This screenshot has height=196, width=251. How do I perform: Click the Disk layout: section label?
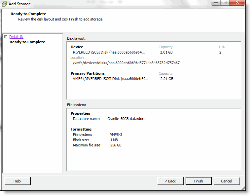pyautogui.click(x=76, y=38)
